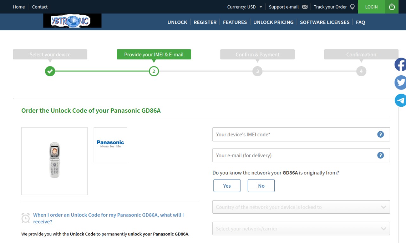
Task: Click the Support e-mail envelope icon
Action: tap(305, 7)
